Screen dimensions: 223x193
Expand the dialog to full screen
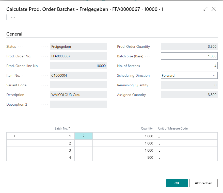tap(205, 9)
